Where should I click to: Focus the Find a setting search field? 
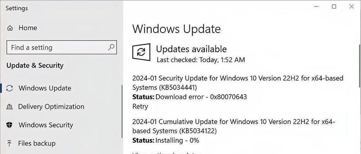[62, 47]
